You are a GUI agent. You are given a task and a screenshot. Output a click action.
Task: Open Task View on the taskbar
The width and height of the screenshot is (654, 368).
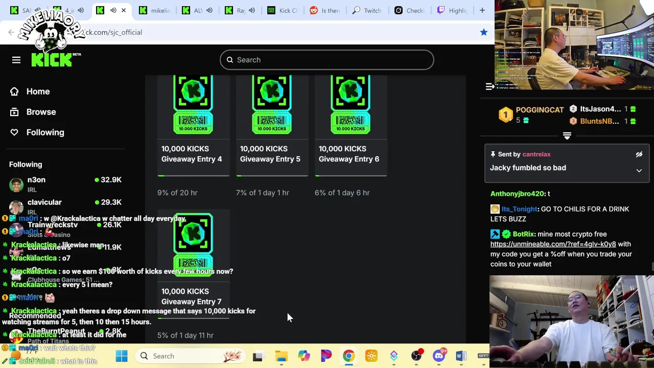click(x=258, y=356)
